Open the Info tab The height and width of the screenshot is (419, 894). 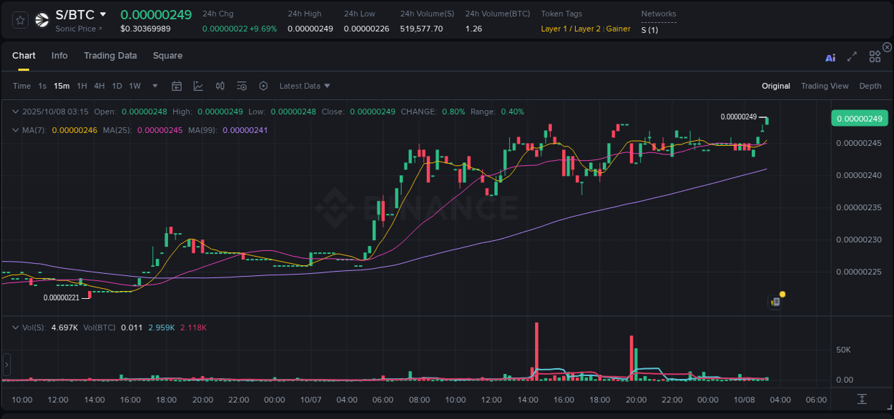[59, 55]
